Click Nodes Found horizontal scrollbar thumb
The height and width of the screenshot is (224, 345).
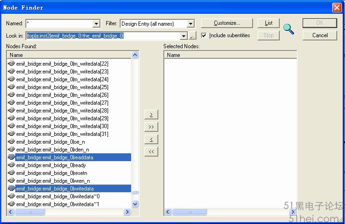click(30, 212)
